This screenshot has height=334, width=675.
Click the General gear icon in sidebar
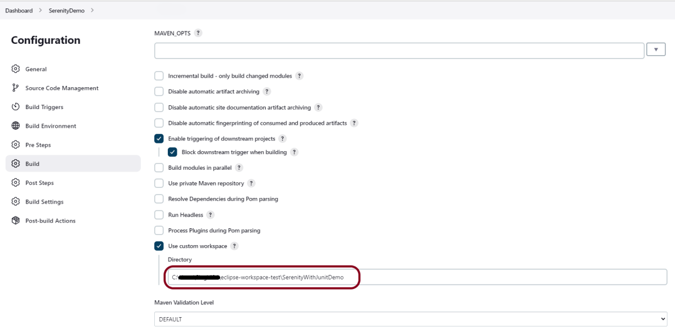(x=16, y=69)
